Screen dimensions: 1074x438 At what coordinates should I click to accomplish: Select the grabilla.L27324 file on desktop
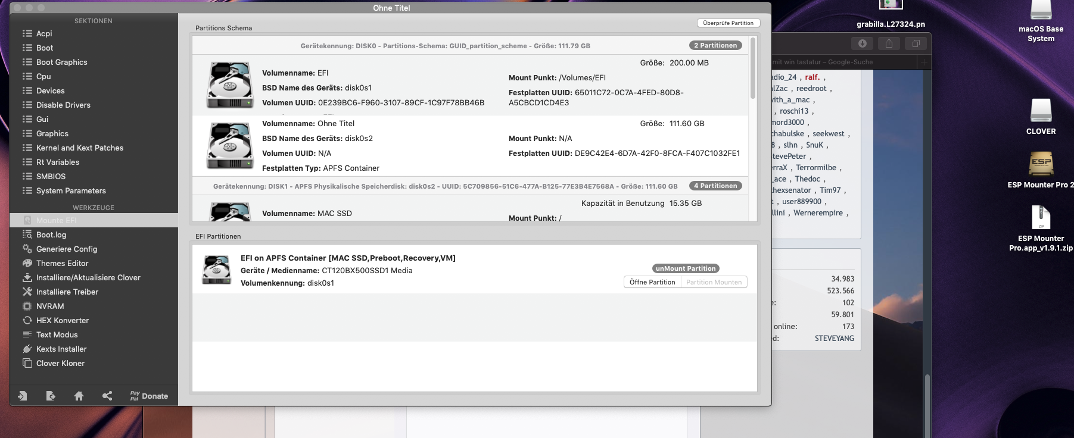coord(891,14)
